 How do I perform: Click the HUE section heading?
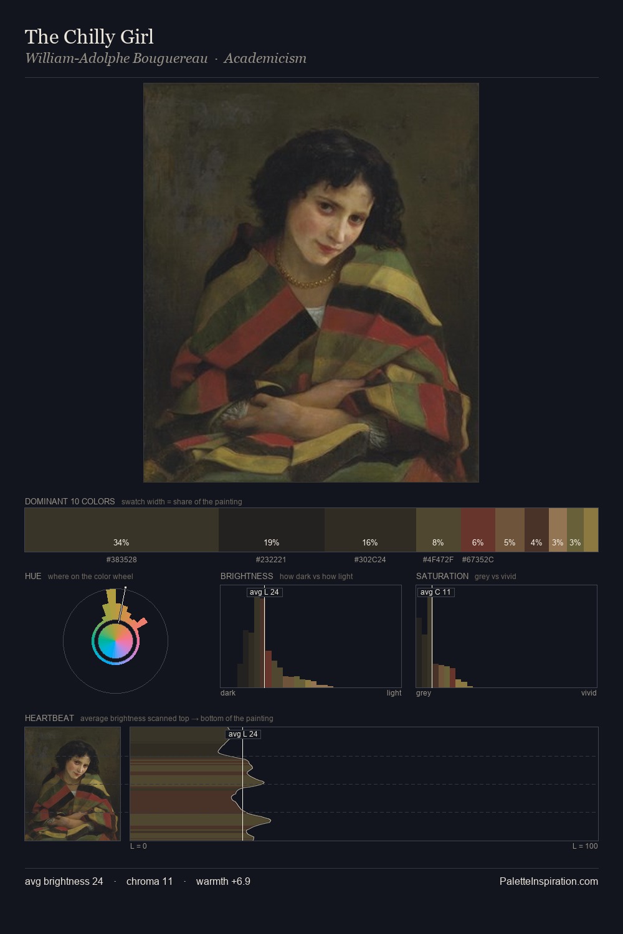[x=33, y=576]
